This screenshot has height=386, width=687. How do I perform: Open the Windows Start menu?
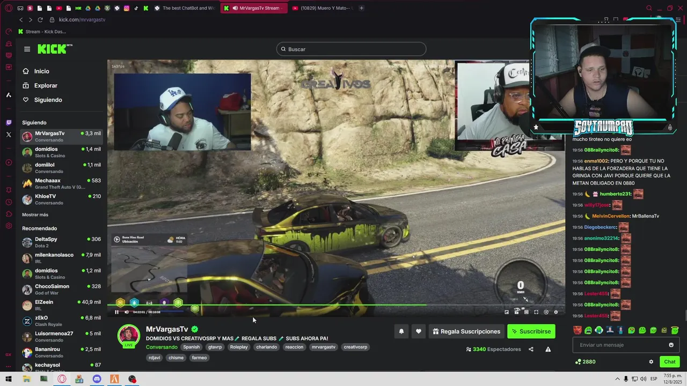[9, 379]
